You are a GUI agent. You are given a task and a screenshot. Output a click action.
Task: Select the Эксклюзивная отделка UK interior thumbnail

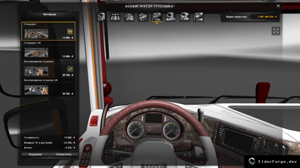point(36,90)
